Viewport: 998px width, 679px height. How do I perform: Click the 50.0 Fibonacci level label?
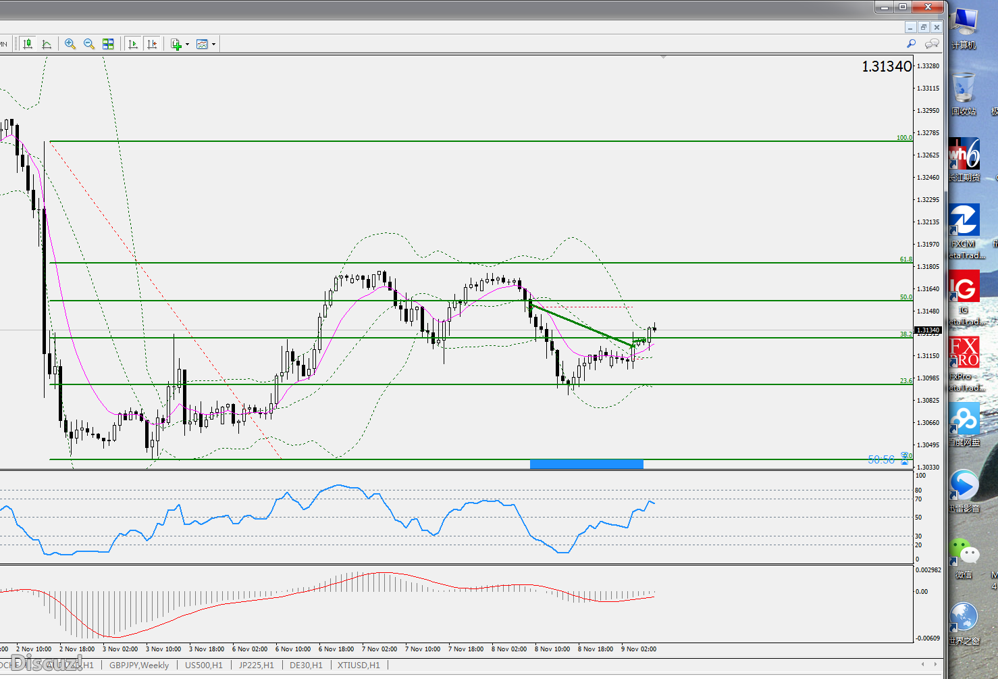[906, 297]
